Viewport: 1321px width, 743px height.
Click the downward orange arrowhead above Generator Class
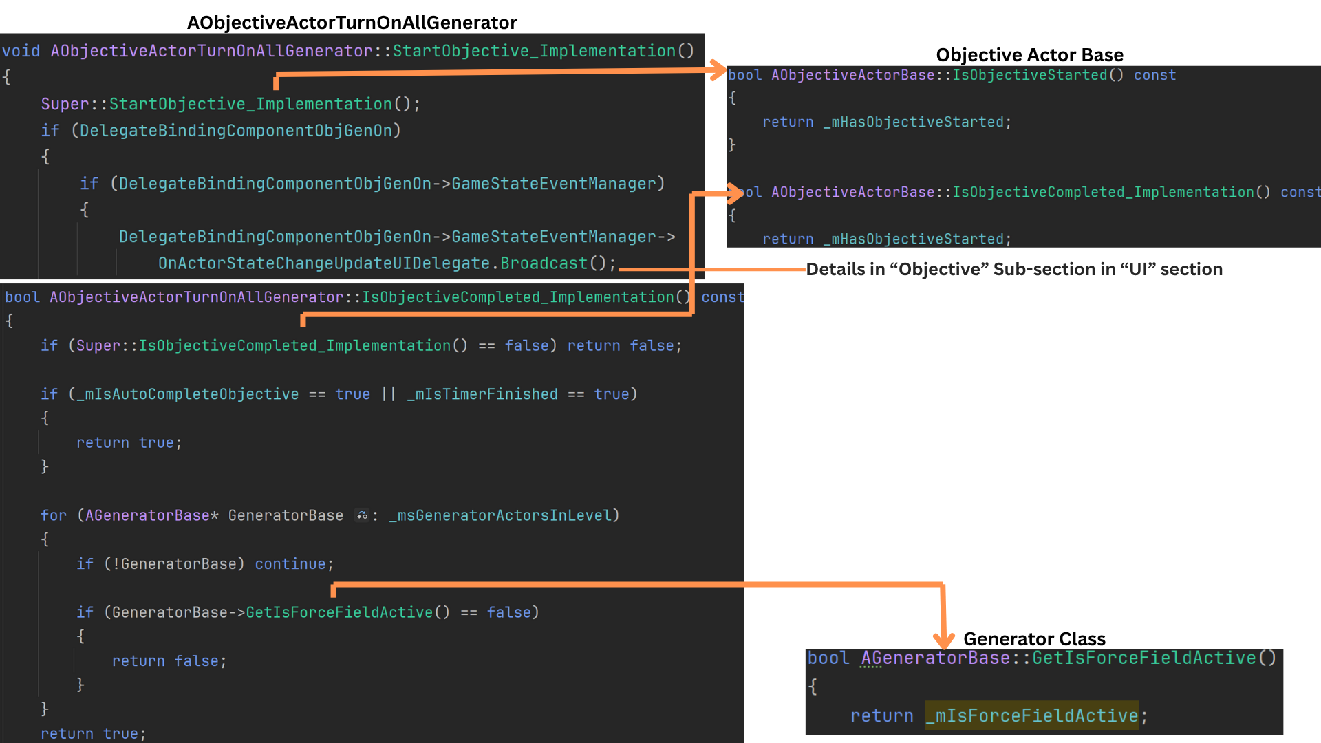943,640
